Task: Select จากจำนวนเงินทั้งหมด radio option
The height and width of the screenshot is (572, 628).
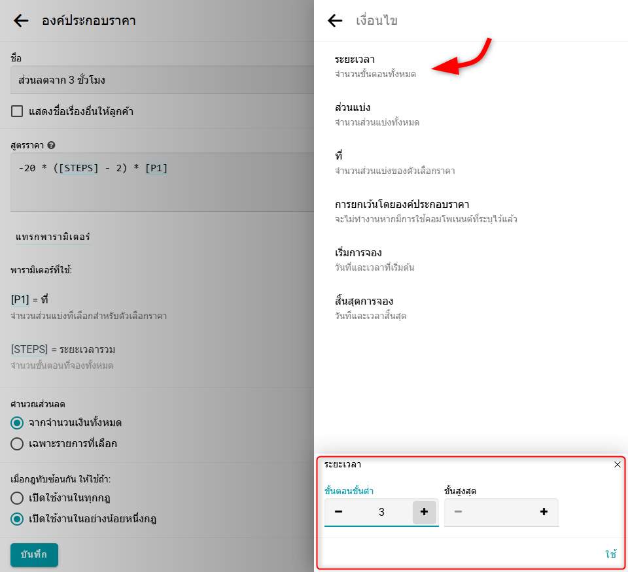Action: (18, 423)
